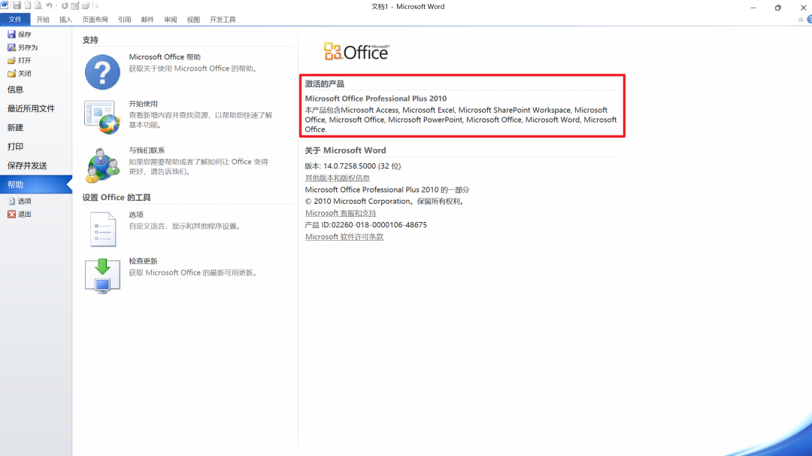Open the 保存并发送 backstage page
The width and height of the screenshot is (812, 456).
(27, 166)
